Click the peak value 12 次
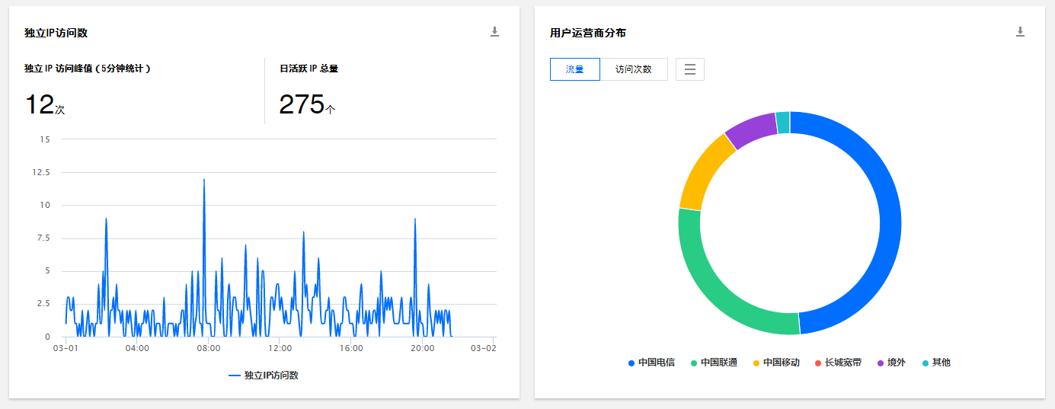 click(45, 104)
